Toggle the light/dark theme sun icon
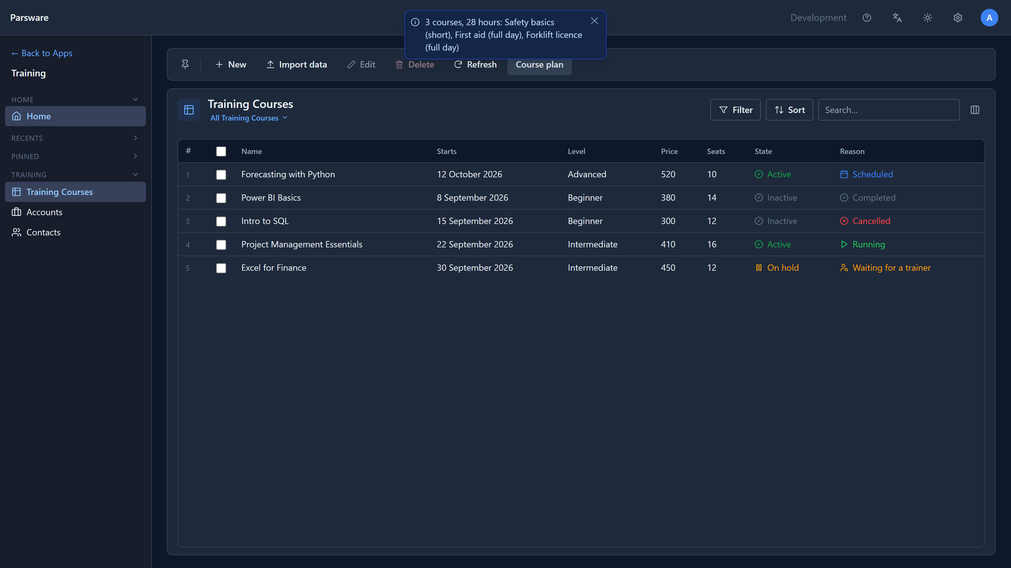Screen dimensions: 1011x568 [x=927, y=18]
